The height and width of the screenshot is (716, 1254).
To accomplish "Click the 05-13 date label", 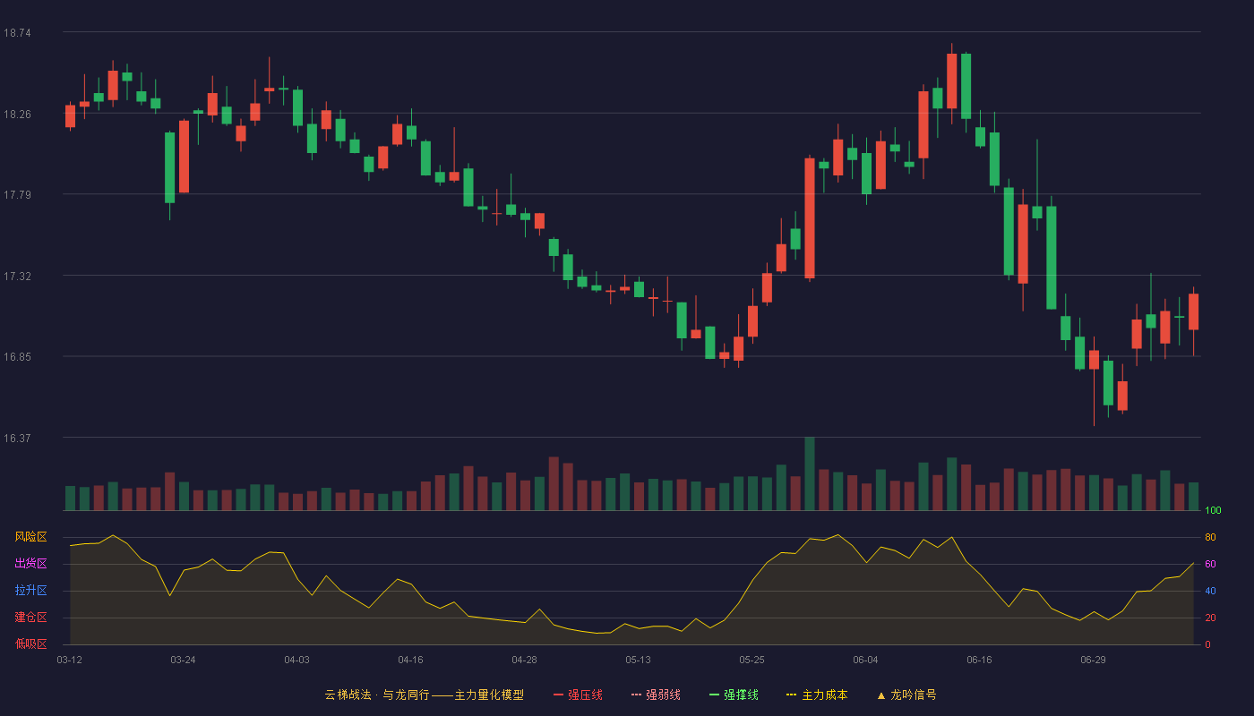I will [x=638, y=660].
